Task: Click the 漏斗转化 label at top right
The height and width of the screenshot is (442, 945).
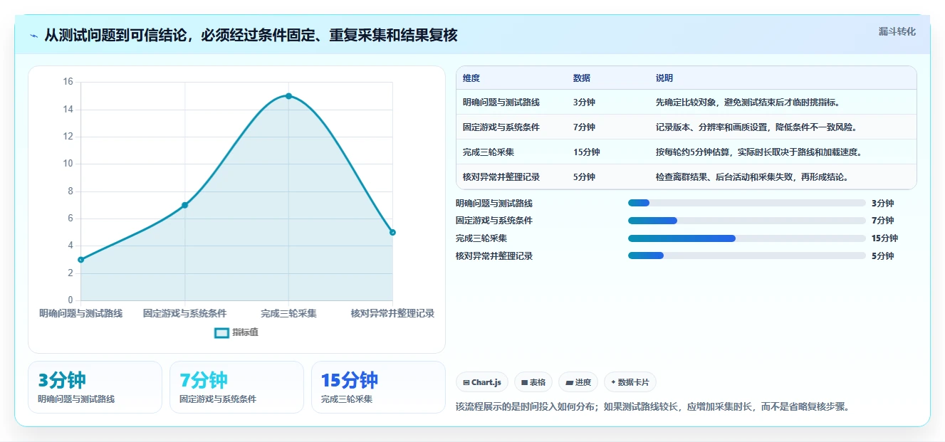Action: coord(897,31)
